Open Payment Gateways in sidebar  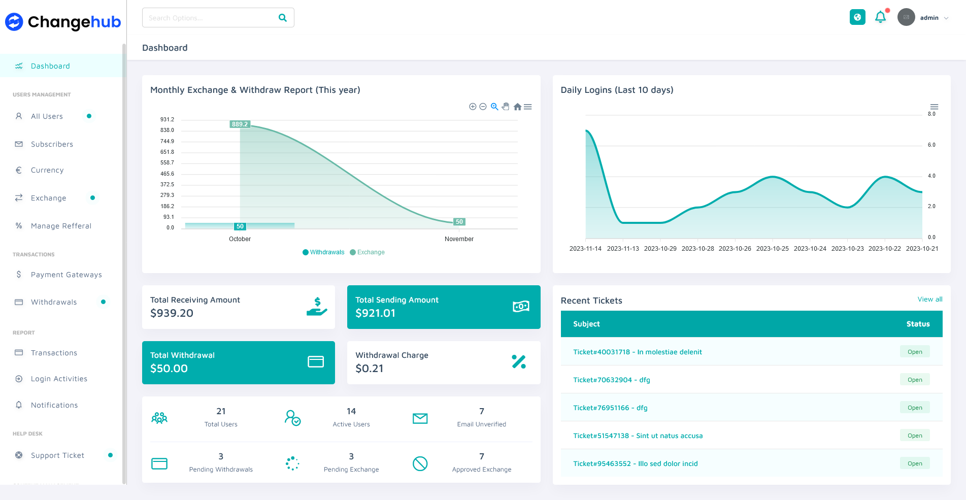pos(66,275)
